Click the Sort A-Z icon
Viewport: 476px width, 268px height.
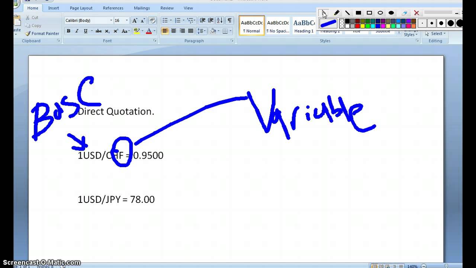[220, 20]
